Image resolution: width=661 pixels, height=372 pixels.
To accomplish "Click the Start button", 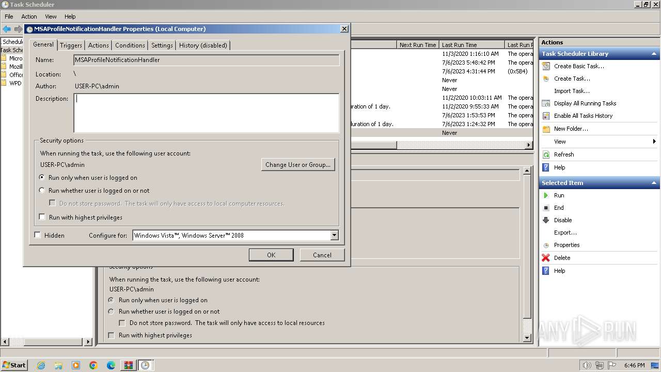I will tap(14, 365).
